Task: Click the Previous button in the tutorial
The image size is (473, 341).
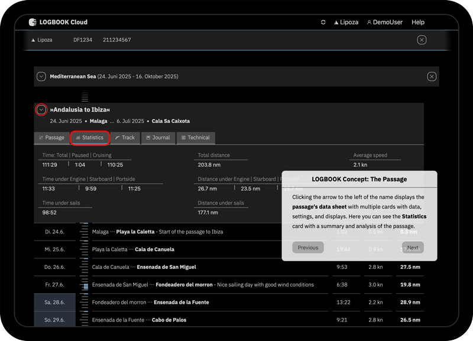Action: point(307,248)
